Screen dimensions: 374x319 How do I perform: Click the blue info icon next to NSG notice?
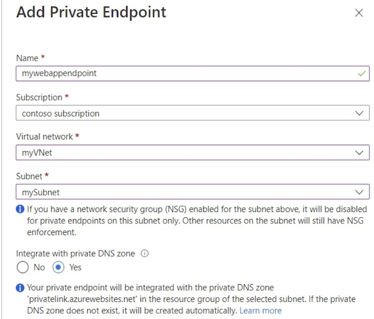tap(20, 209)
